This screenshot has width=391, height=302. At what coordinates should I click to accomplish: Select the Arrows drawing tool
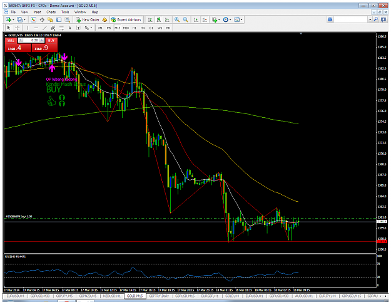[x=87, y=28]
